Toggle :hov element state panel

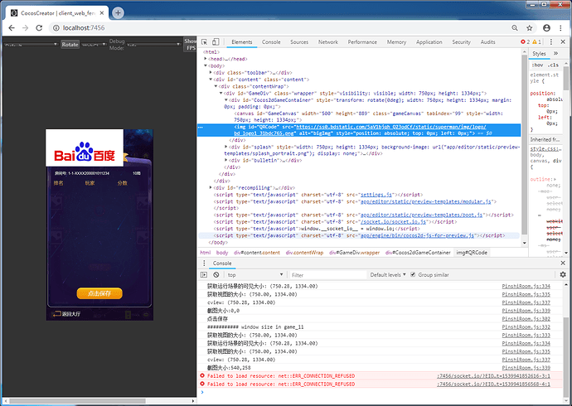click(537, 65)
